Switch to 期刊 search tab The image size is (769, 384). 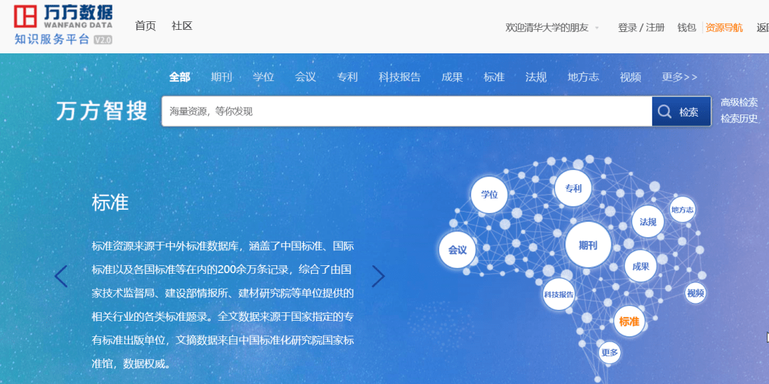[221, 77]
